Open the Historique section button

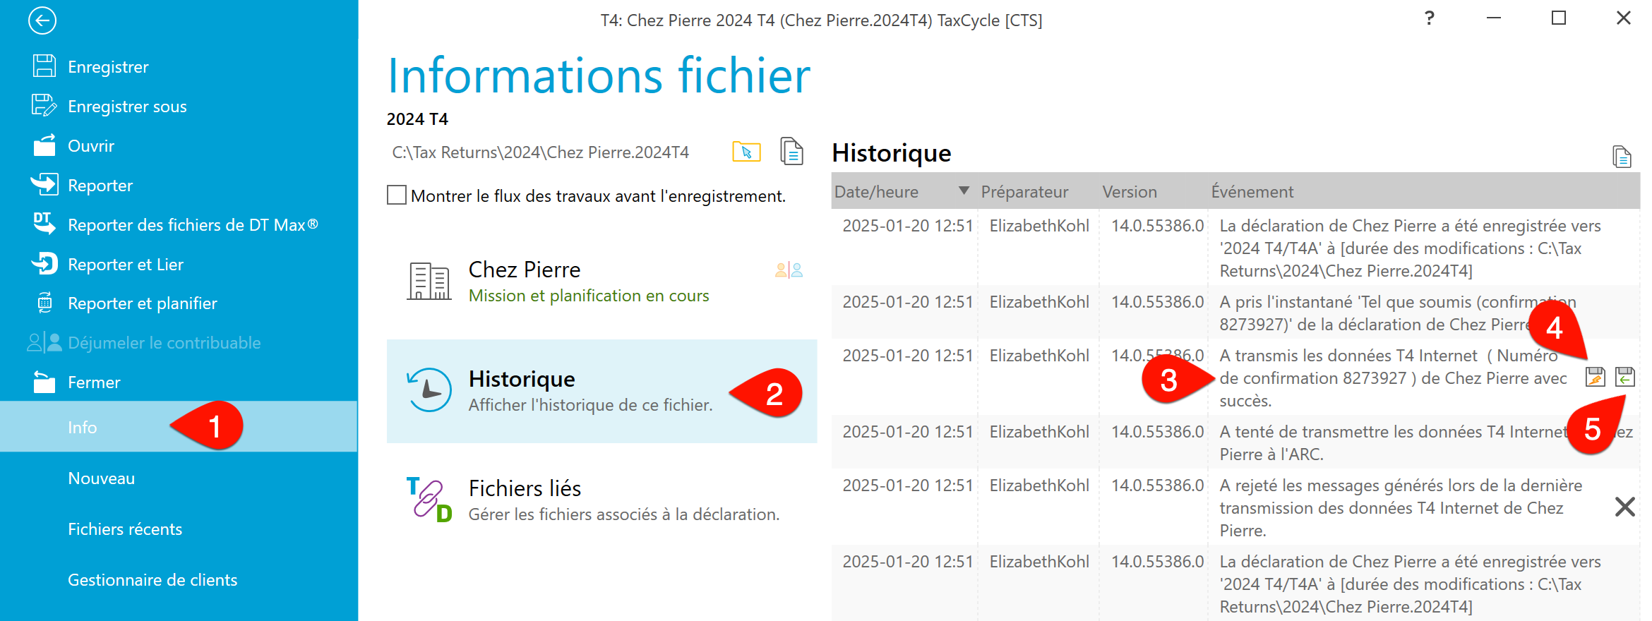coord(601,391)
